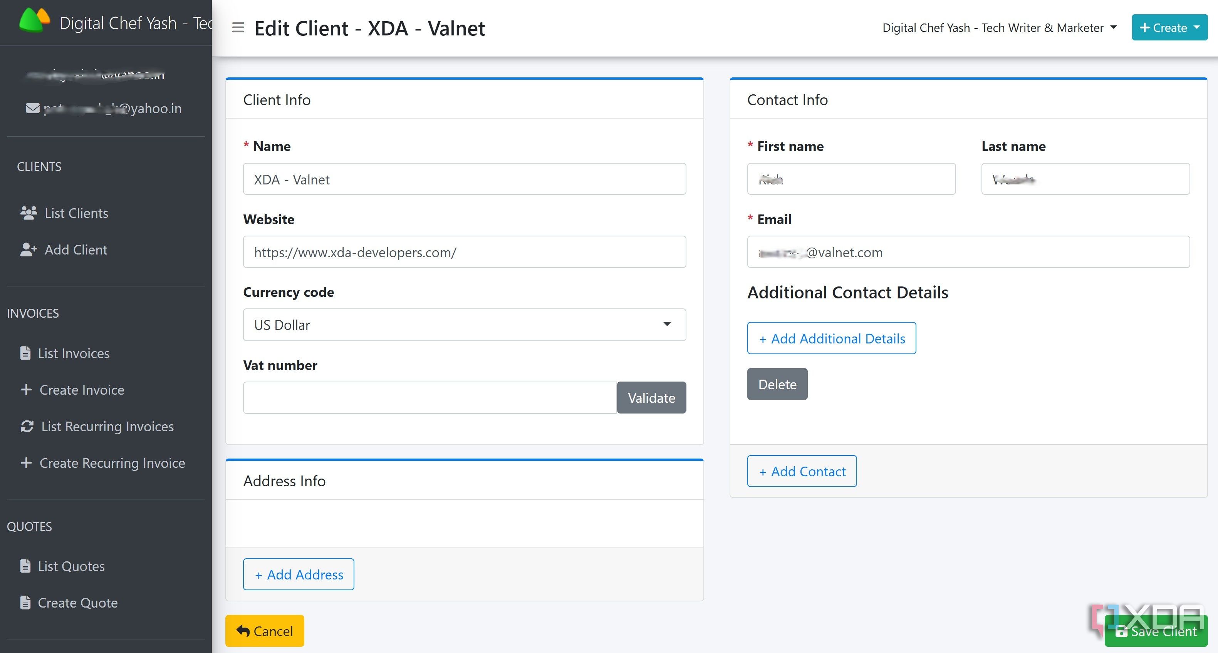Viewport: 1218px width, 653px height.
Task: Click the envelope icon next to yahoo.in email
Action: pyautogui.click(x=33, y=108)
